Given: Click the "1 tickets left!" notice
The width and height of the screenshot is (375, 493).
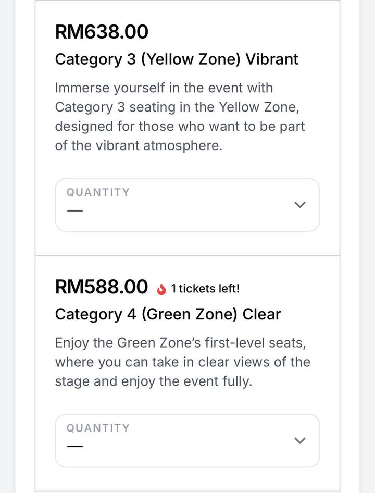Looking at the screenshot, I should 205,288.
